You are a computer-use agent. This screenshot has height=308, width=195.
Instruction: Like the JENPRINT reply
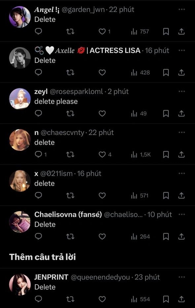coord(102,299)
